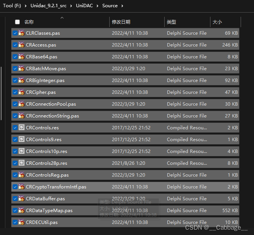Sort by the 大小 column header
The width and height of the screenshot is (254, 235).
(x=217, y=22)
